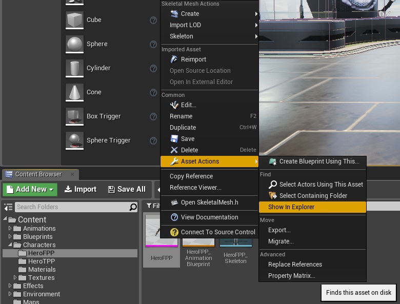Collapse the Characters folder arrow
Screen dimensions: 400x304
(10, 245)
